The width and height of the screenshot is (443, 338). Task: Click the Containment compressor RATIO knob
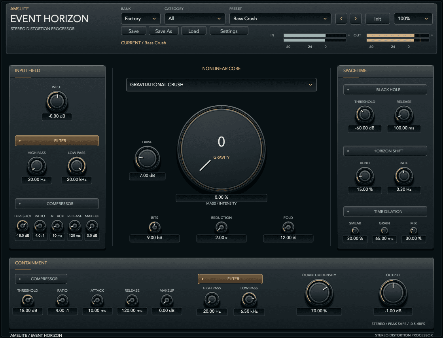pos(62,300)
